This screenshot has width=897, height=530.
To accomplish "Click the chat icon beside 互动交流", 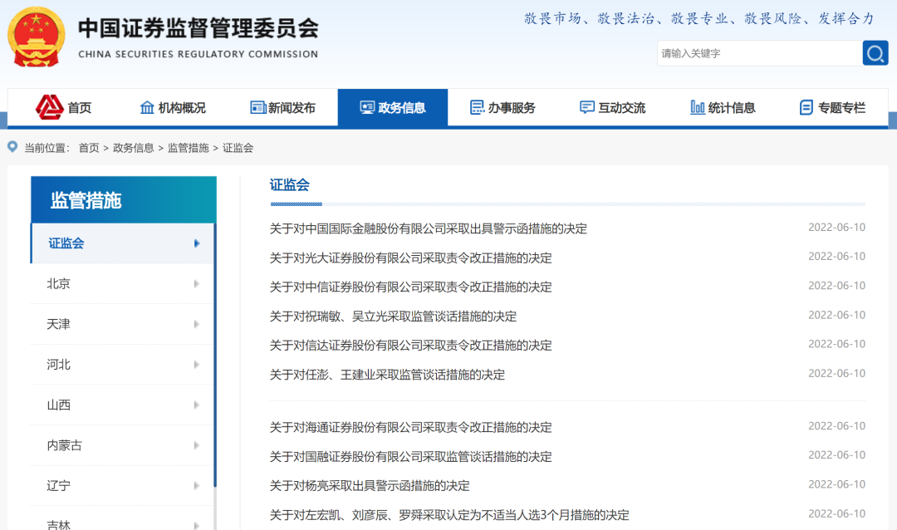I will (587, 107).
